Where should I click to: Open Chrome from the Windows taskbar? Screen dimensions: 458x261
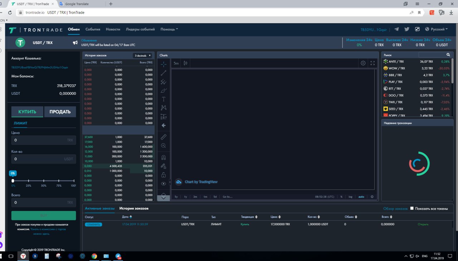[94, 256]
